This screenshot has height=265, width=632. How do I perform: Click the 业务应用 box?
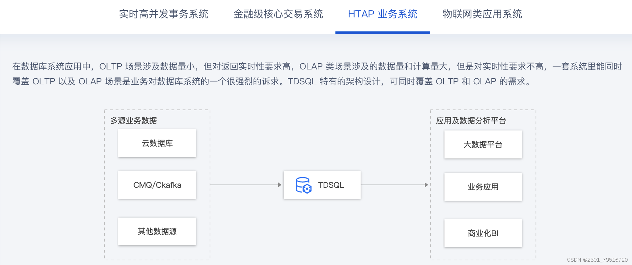[x=483, y=187]
